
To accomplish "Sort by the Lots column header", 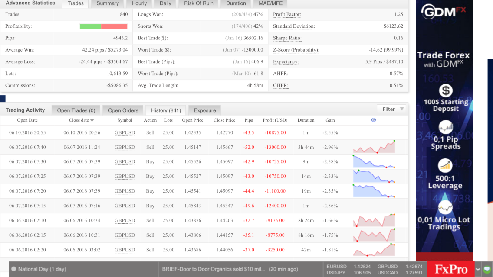I will 168,120.
